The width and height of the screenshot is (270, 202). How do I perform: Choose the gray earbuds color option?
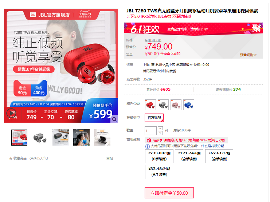163,105
